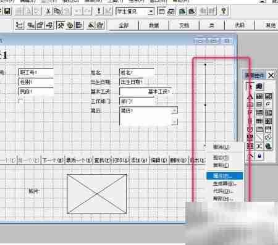This screenshot has height=245, width=278.
Task: Click the Save disk icon in toolbar
Action: tap(7, 11)
